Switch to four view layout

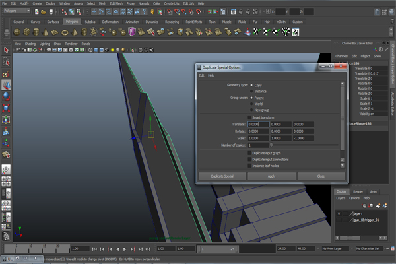pyautogui.click(x=6, y=181)
